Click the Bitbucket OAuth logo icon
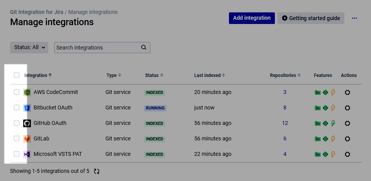Viewport: 371px width, 181px height. [27, 108]
